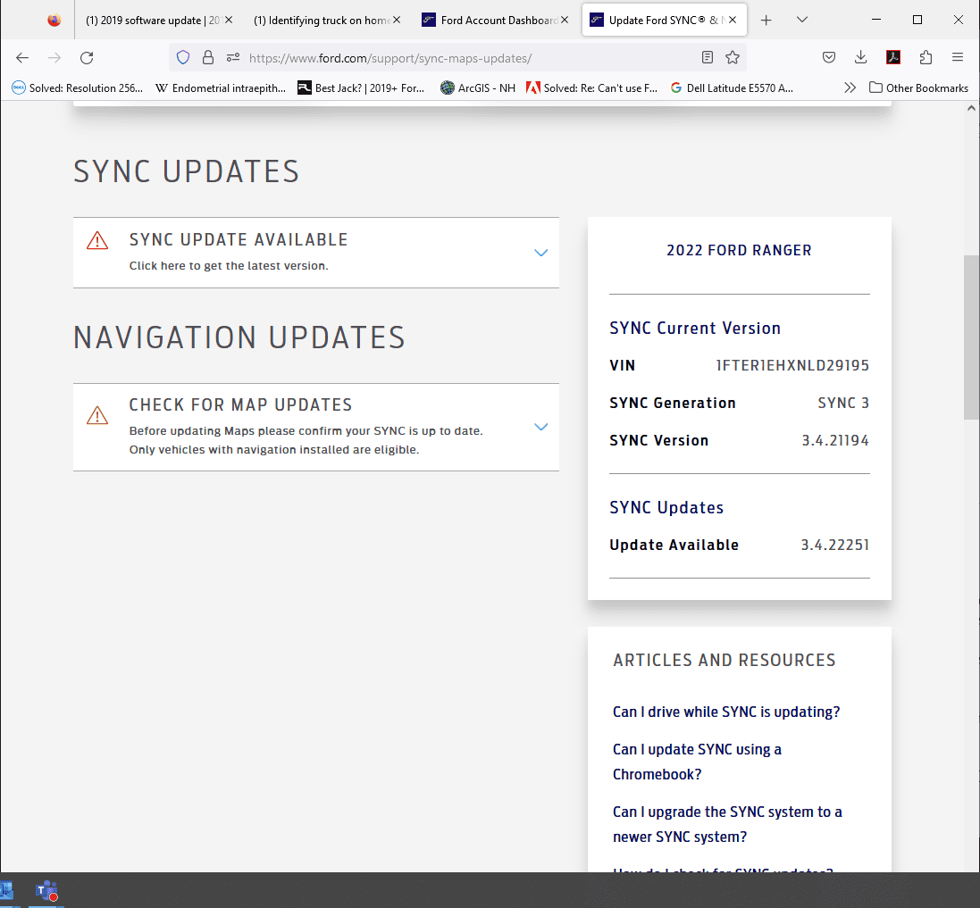The width and height of the screenshot is (980, 908).
Task: Click the padlock site security icon
Action: click(208, 58)
